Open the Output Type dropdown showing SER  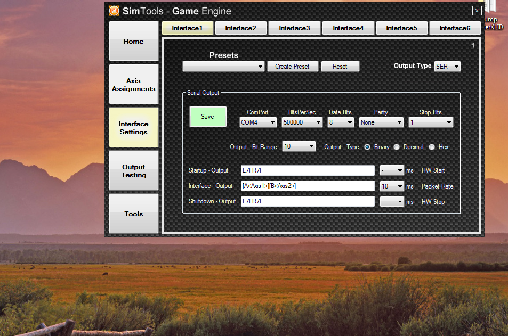(x=447, y=67)
